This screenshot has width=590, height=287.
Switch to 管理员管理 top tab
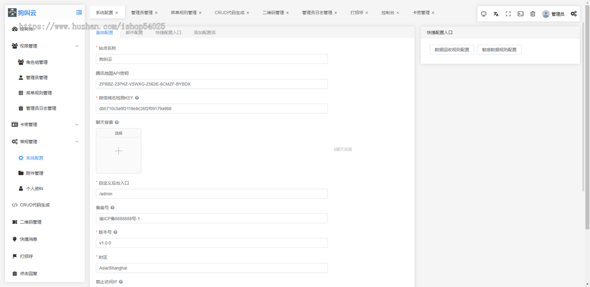pyautogui.click(x=142, y=13)
